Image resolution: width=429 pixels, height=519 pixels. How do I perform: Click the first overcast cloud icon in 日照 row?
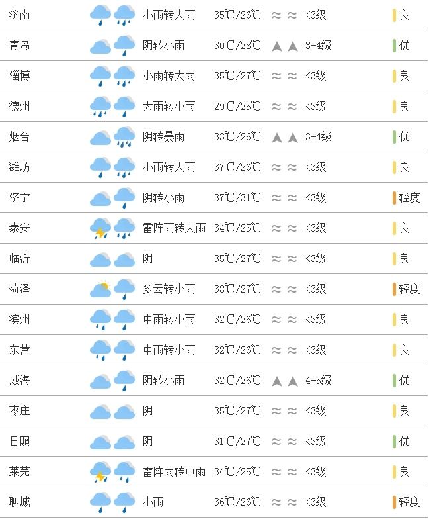tap(100, 442)
